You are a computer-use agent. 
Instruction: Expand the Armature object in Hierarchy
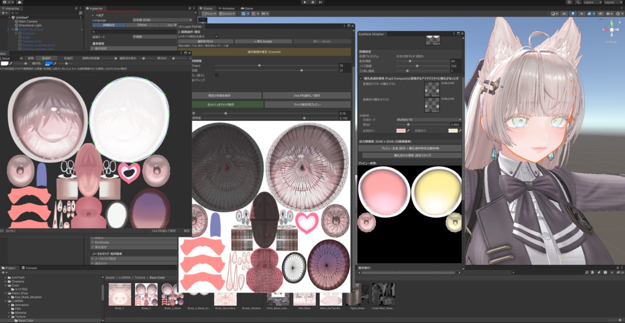[16, 34]
